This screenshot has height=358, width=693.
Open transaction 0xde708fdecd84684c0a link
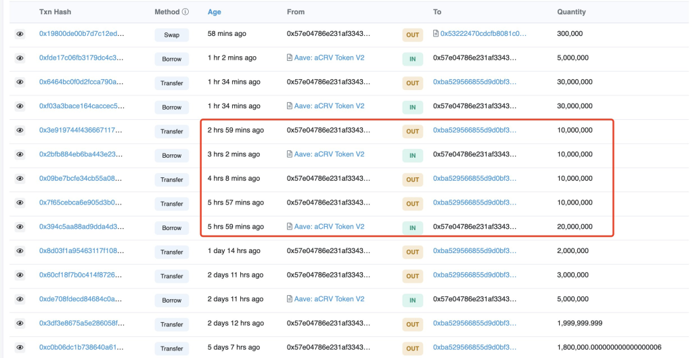click(81, 299)
